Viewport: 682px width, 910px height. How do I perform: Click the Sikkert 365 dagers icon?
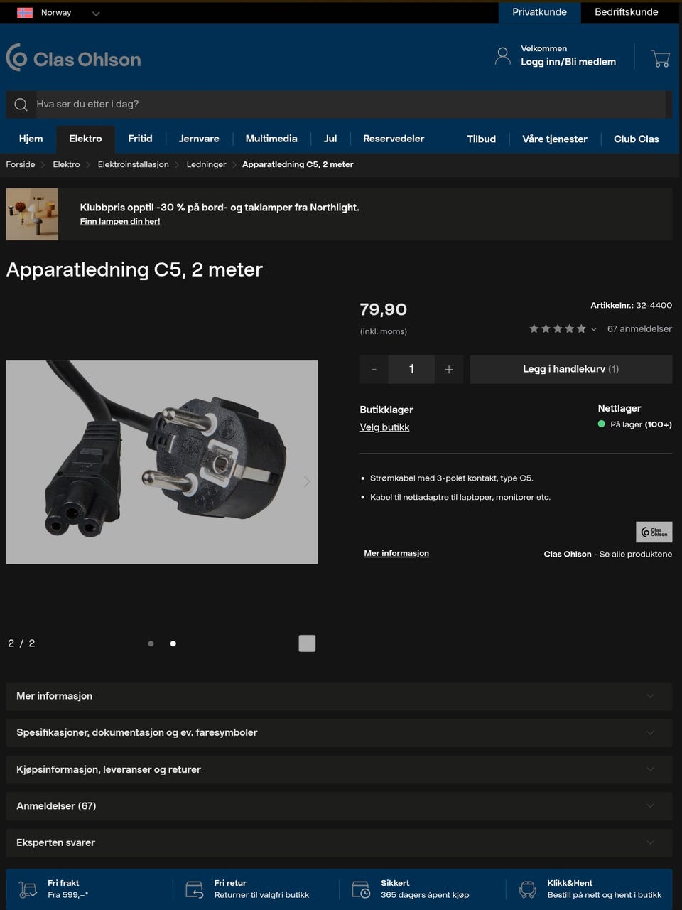[x=361, y=889]
